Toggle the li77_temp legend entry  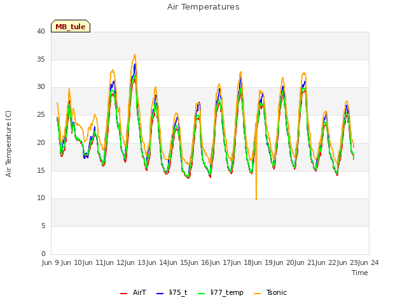(x=221, y=292)
